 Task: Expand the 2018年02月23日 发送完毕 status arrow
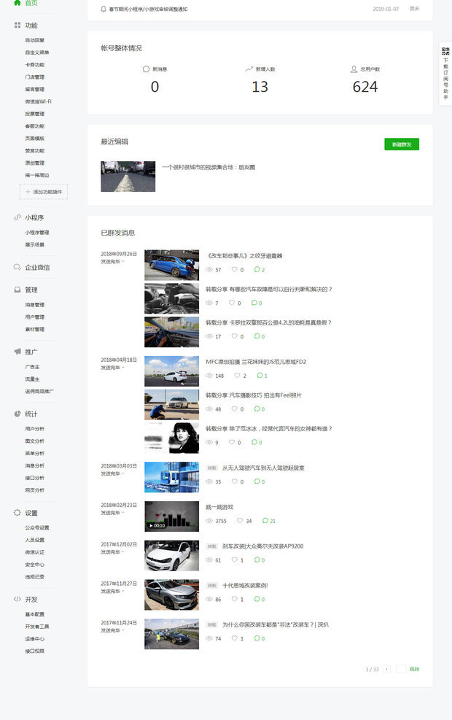point(123,513)
